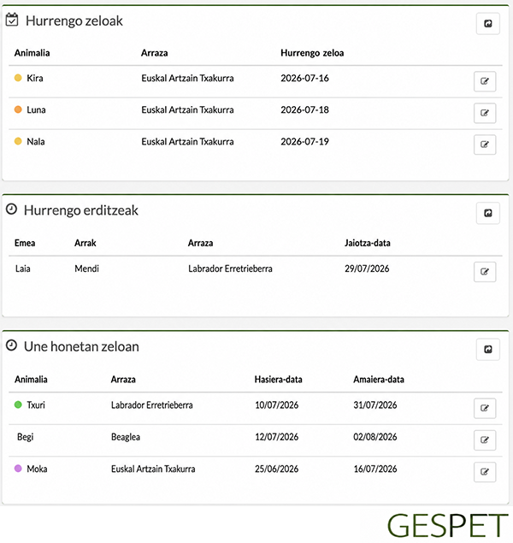Click the Emea column header
The image size is (513, 543).
(25, 243)
